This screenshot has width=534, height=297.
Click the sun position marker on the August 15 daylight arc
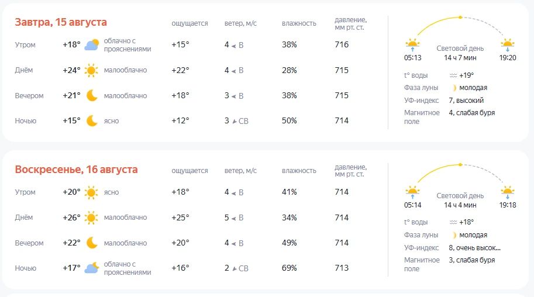pyautogui.click(x=460, y=17)
